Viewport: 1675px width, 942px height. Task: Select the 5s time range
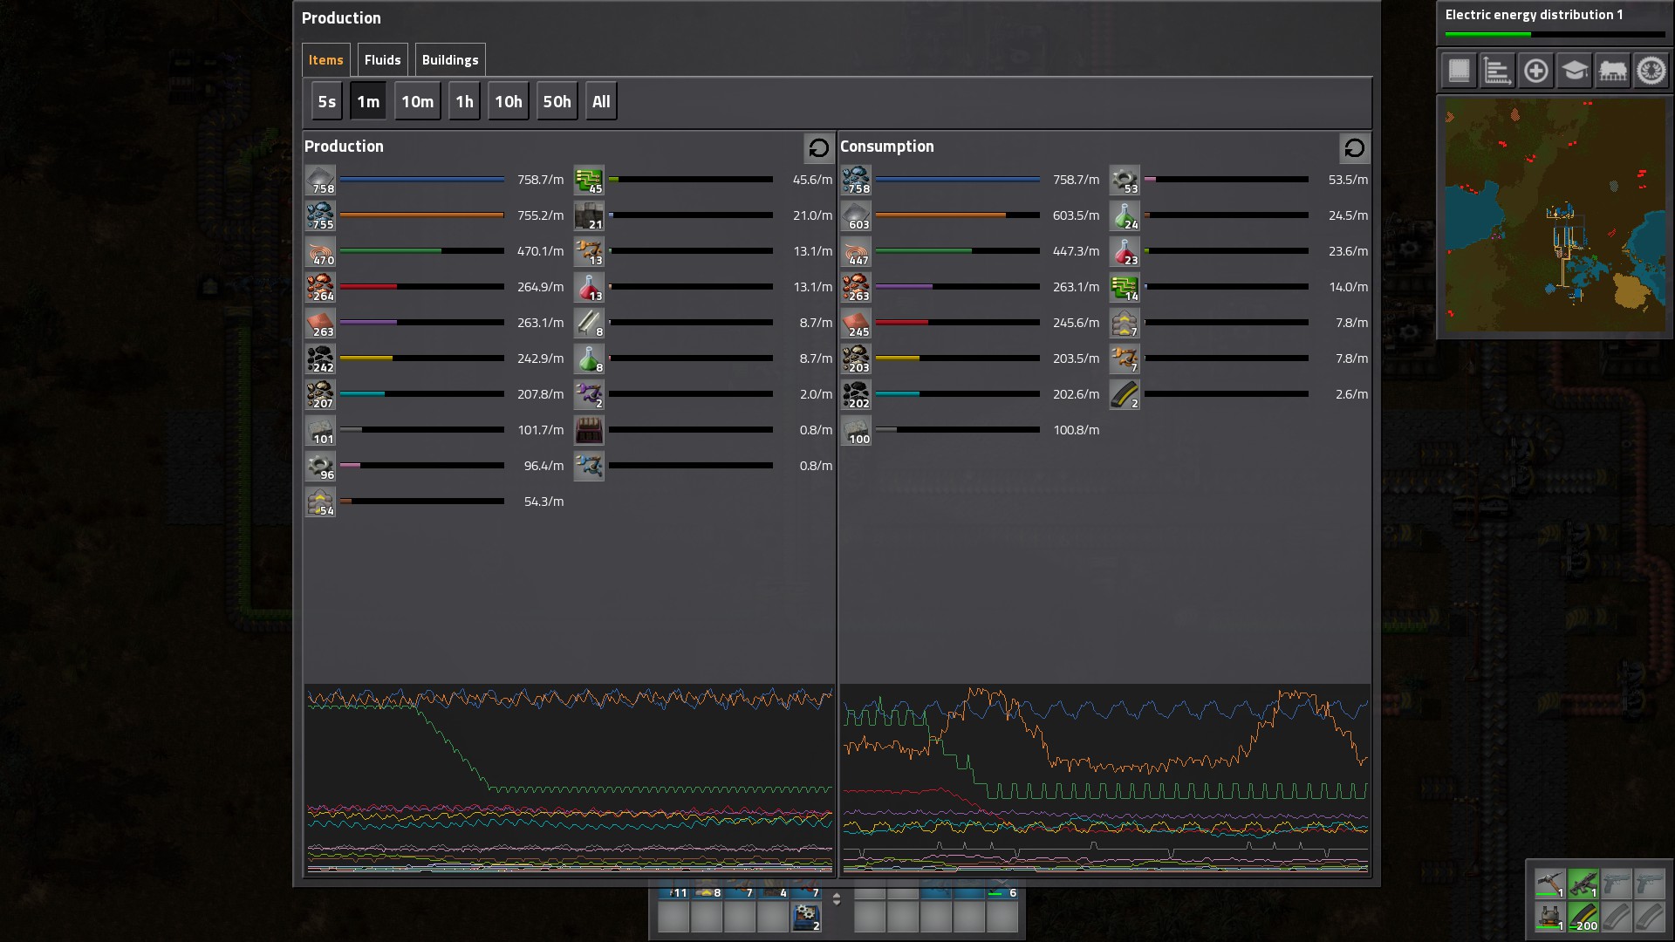[x=326, y=102]
